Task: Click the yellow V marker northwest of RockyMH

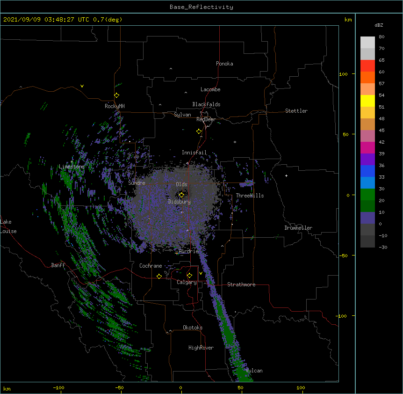Action: point(82,86)
